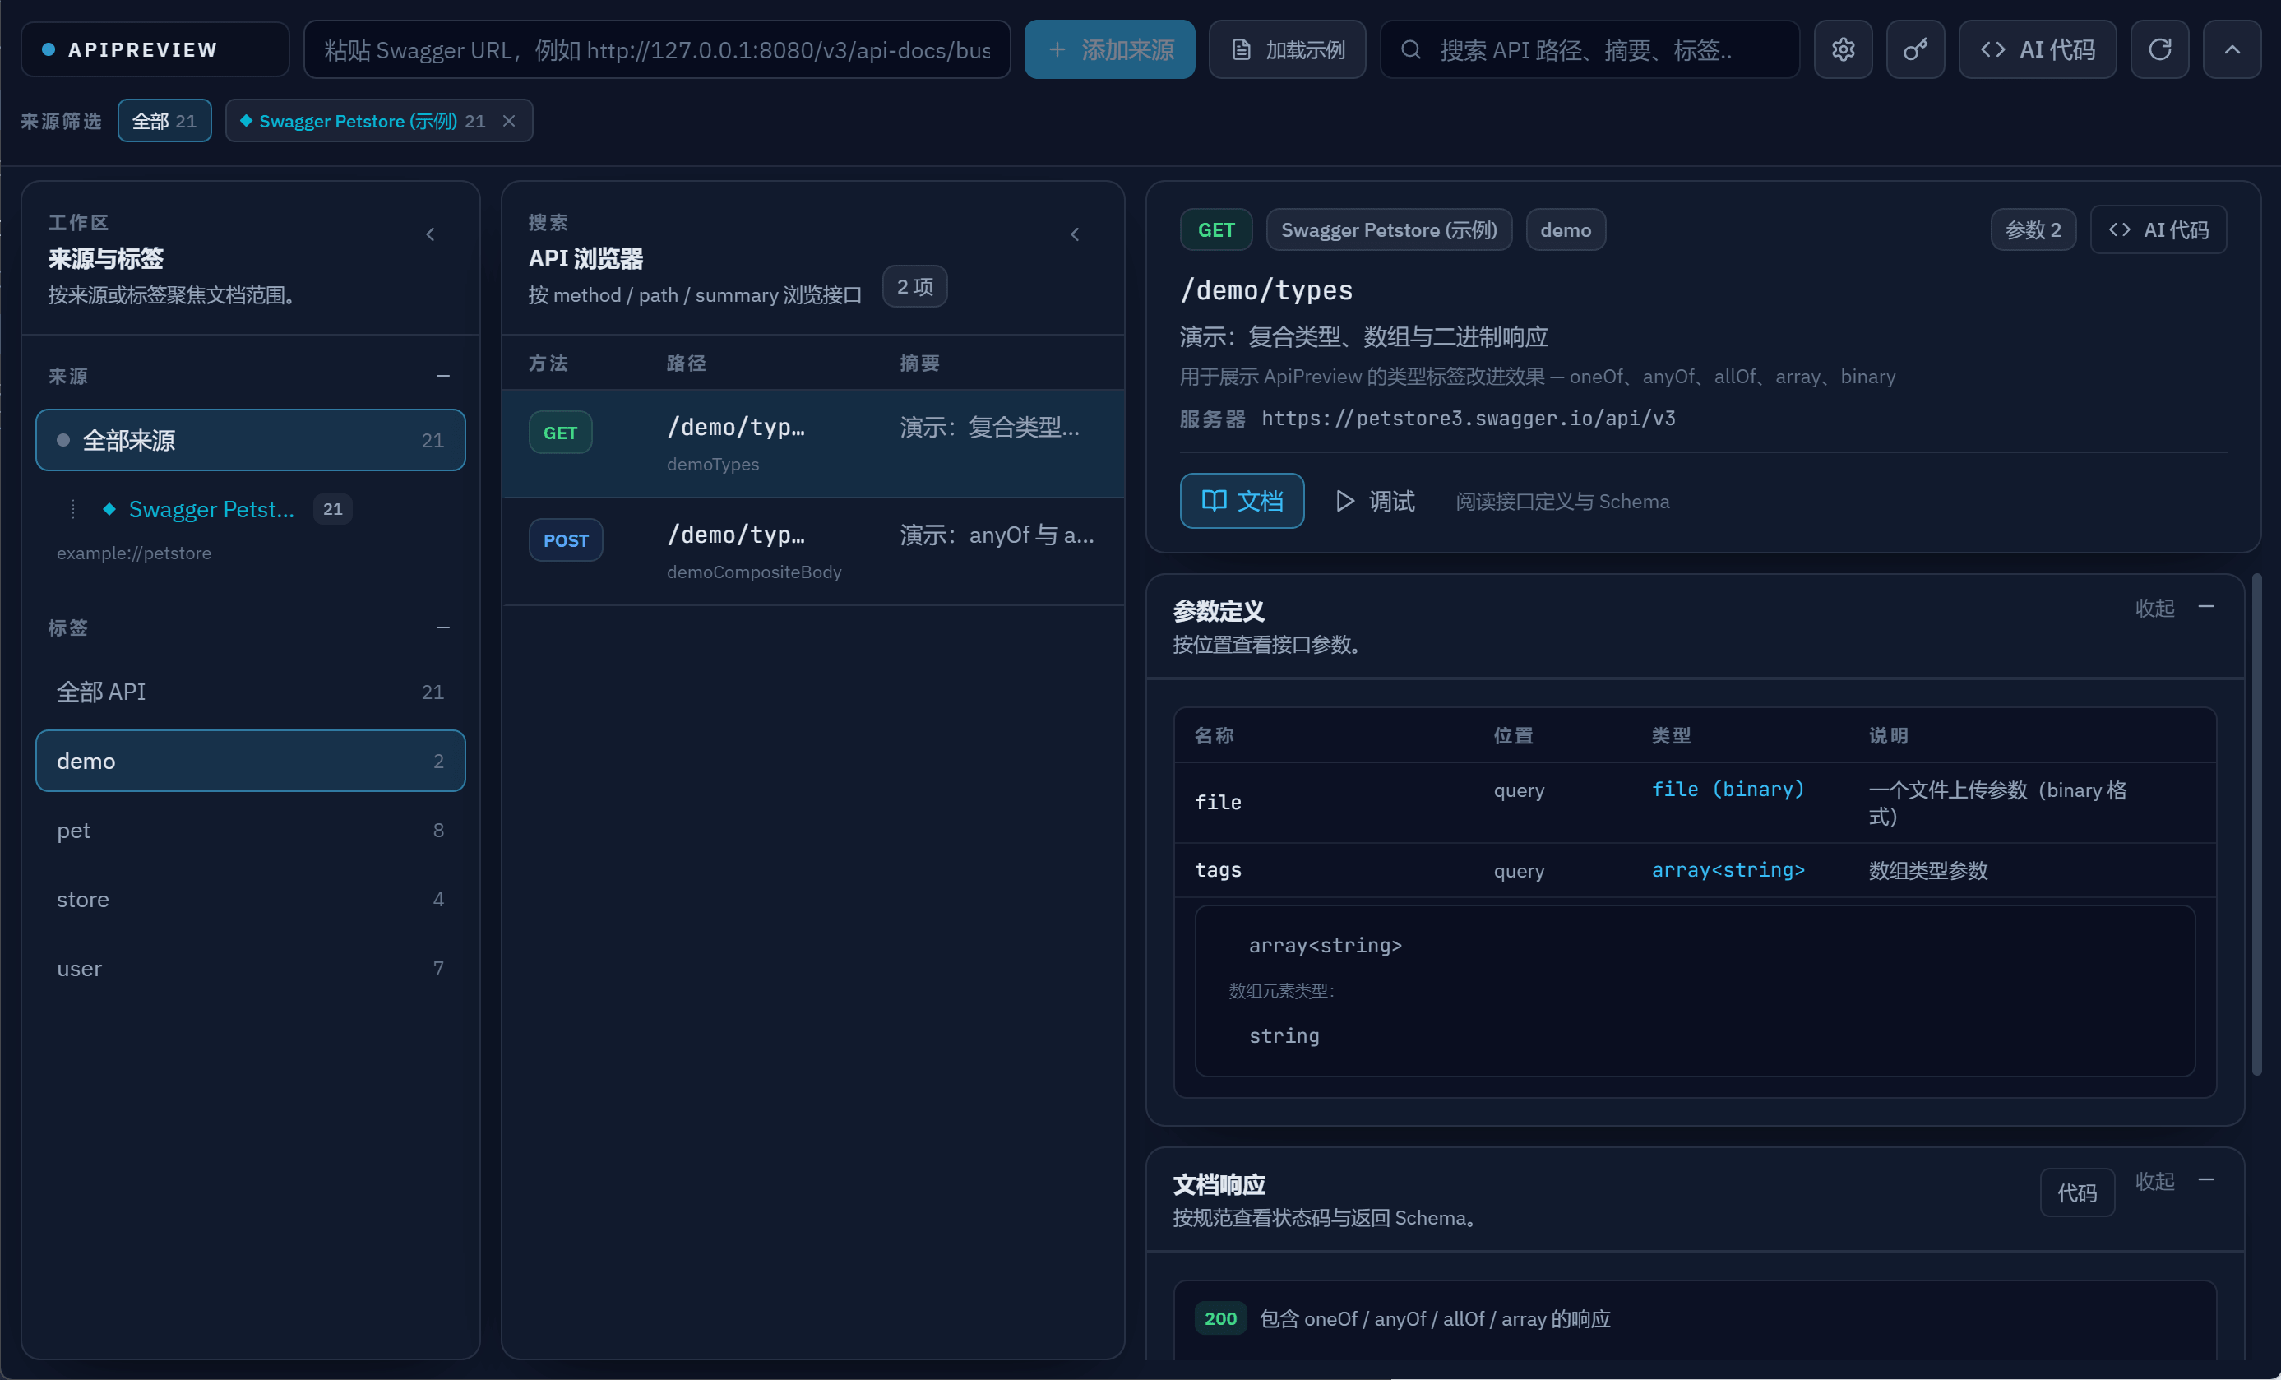
Task: Open AI 代码 in the detail header
Action: pos(2158,229)
